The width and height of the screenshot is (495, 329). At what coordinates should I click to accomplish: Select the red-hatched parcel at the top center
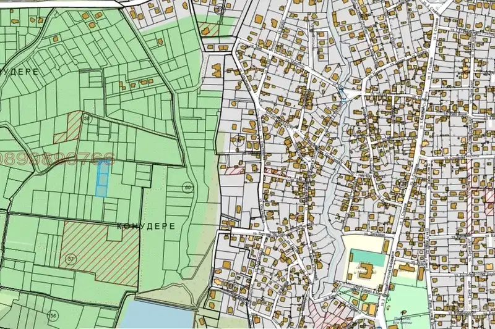tap(209, 29)
